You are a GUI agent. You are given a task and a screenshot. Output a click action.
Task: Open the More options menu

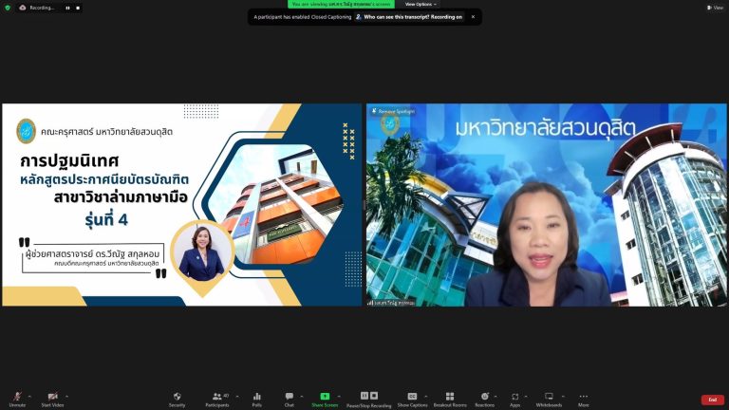point(584,399)
